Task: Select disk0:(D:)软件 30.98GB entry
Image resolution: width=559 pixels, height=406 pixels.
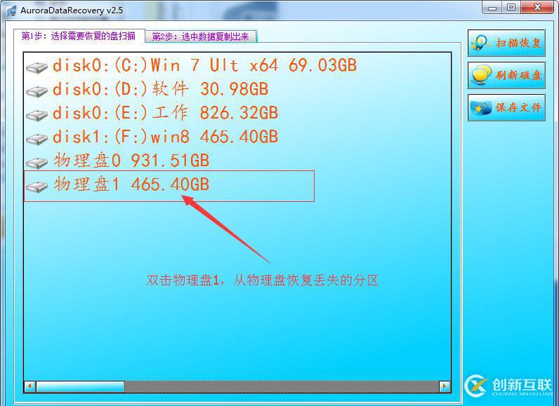Action: tap(160, 89)
